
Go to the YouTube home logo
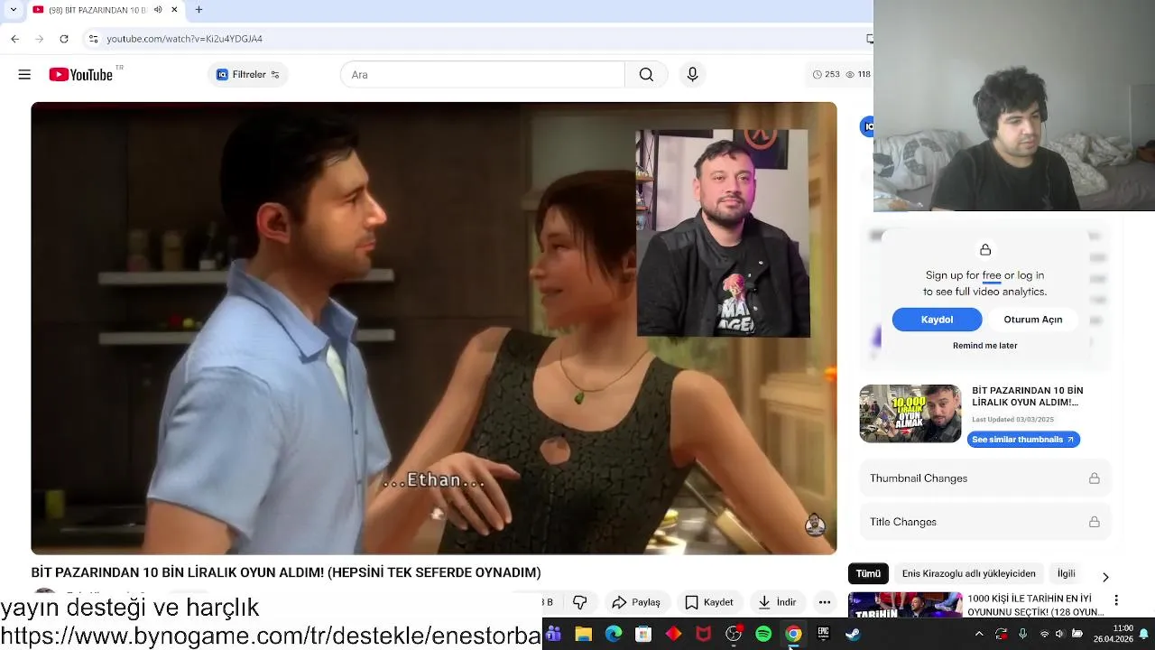80,75
